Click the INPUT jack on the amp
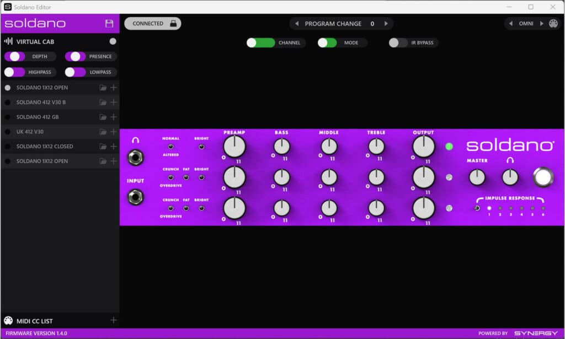This screenshot has width=565, height=339. (x=136, y=197)
